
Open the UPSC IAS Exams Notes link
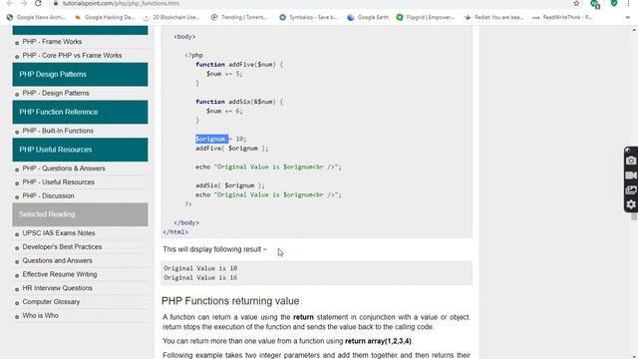[x=59, y=232]
